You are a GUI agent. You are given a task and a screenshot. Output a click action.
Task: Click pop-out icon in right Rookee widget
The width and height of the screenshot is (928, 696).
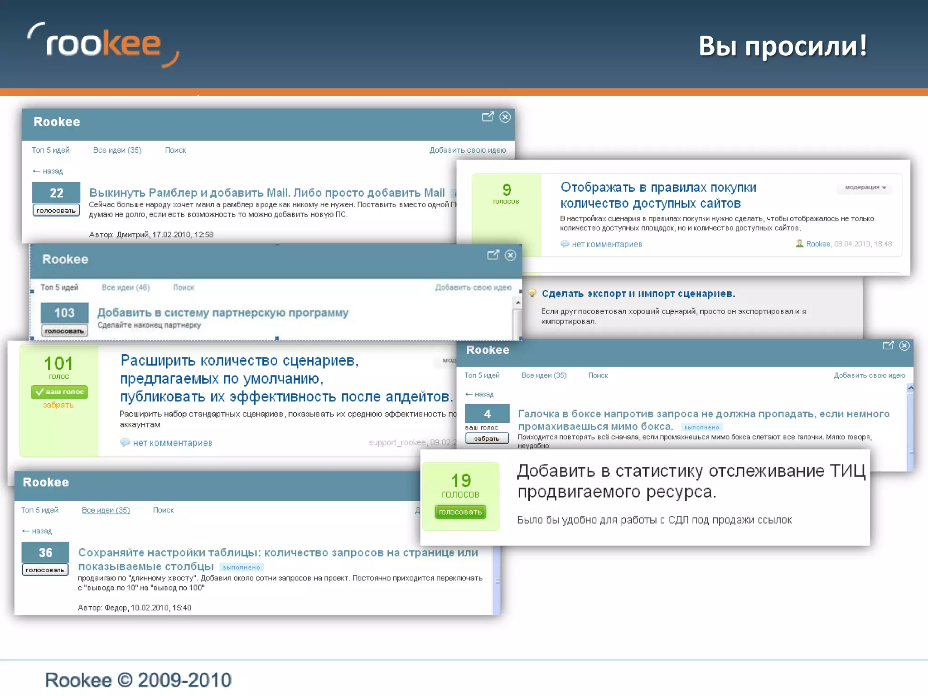point(888,346)
